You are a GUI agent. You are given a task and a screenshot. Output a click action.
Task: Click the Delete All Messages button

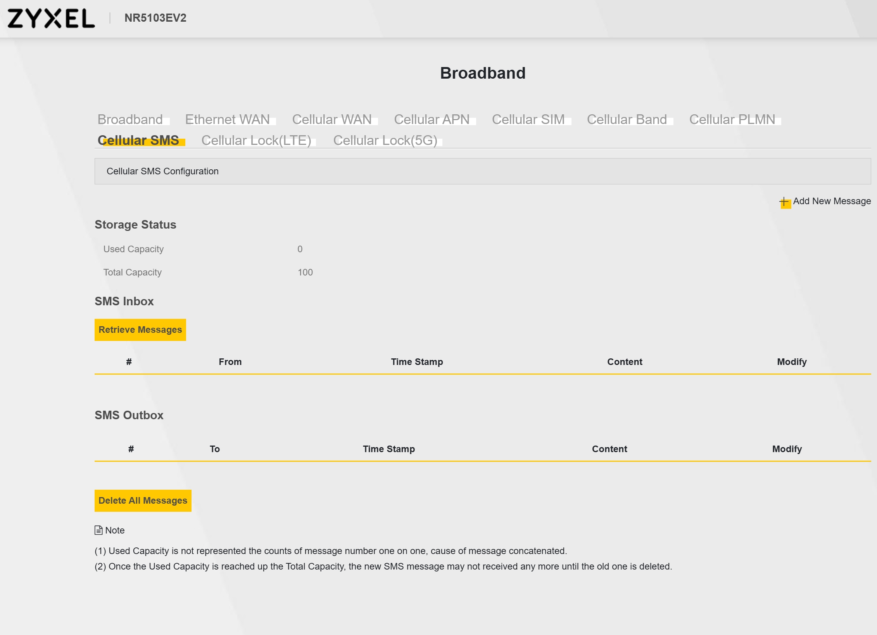coord(143,501)
